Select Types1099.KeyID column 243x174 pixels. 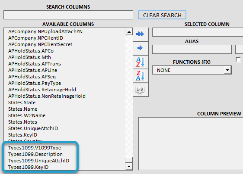tap(28, 168)
